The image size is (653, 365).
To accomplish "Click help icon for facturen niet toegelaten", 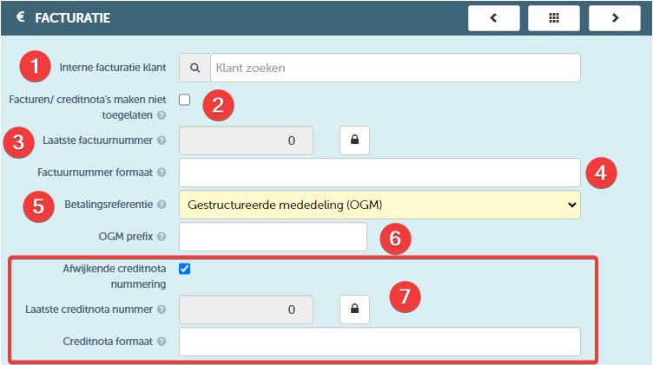I will [162, 115].
